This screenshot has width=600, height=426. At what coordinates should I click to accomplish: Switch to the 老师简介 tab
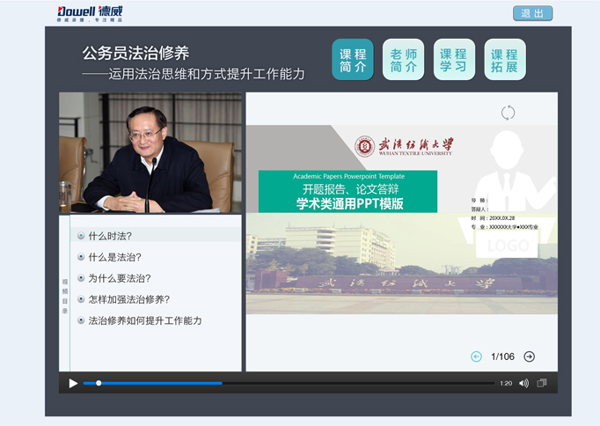pos(403,60)
